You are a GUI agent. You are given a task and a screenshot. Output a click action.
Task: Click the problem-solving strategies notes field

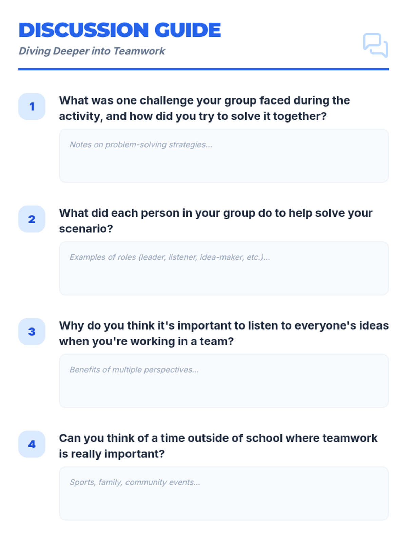point(224,156)
